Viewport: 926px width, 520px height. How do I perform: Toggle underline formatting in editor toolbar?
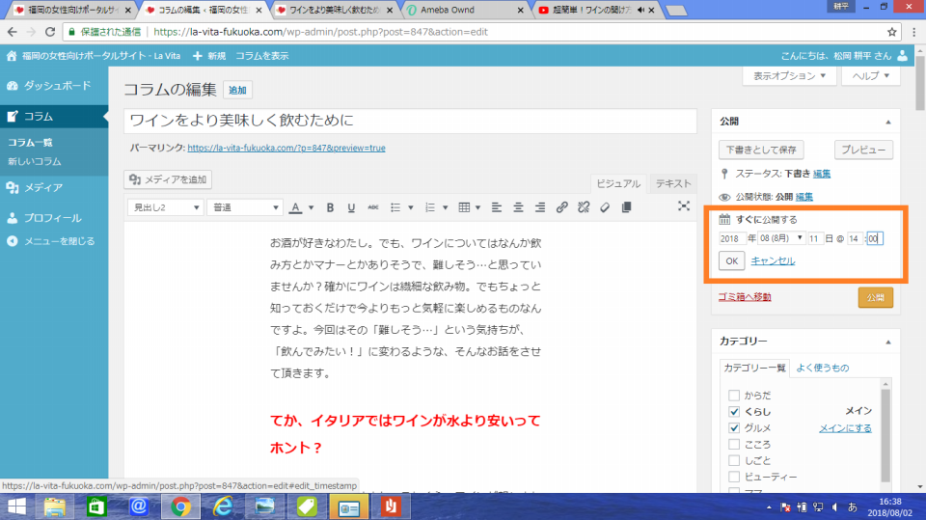coord(351,207)
